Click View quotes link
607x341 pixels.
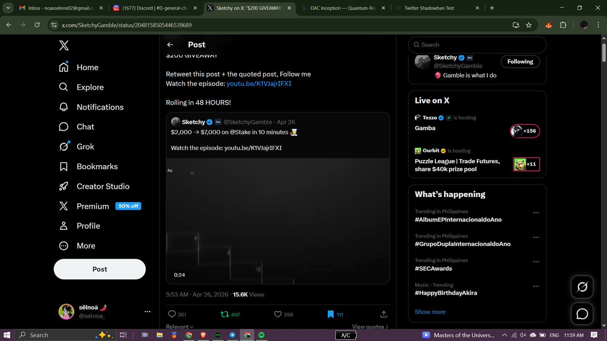tap(370, 327)
